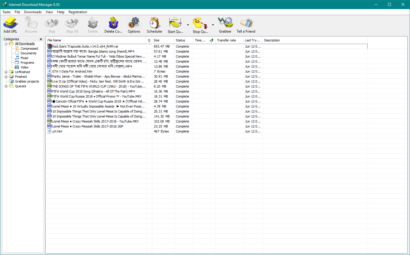This screenshot has width=410, height=255.
Task: Click the 141.30 MB size cell
Action: pos(162,116)
